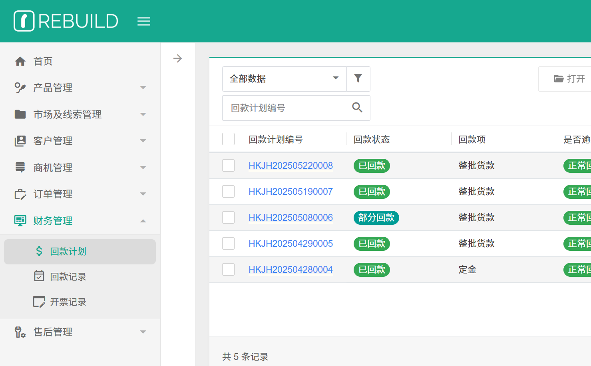Click the right arrow to expand side panel

point(177,58)
